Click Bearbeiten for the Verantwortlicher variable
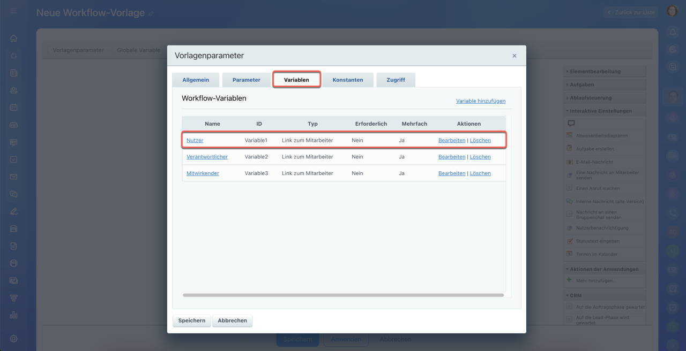This screenshot has height=351, width=686. click(451, 157)
